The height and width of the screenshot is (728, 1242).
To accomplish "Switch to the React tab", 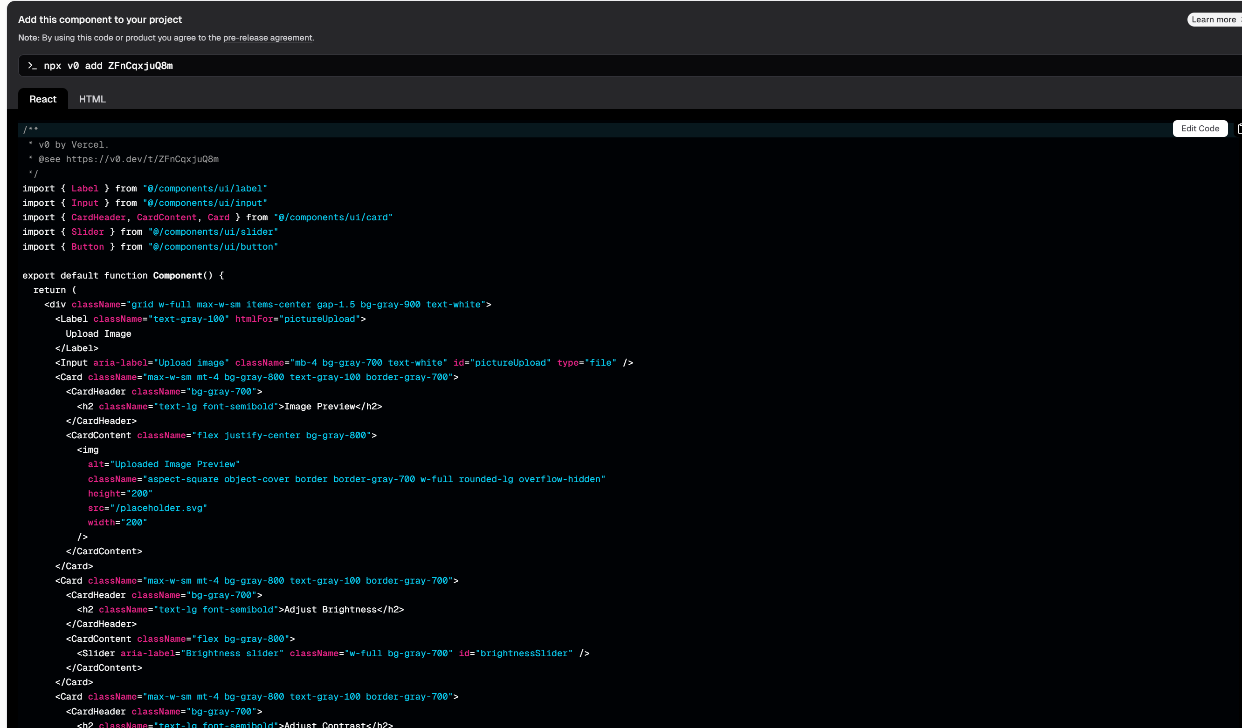I will 43,99.
